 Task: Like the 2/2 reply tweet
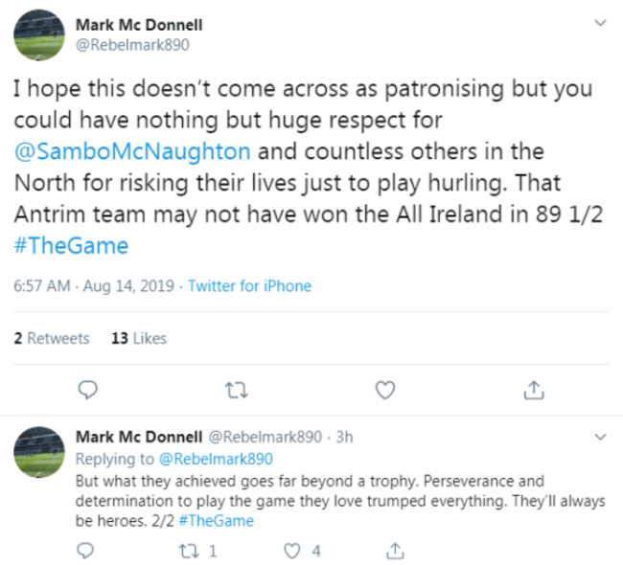click(x=294, y=551)
